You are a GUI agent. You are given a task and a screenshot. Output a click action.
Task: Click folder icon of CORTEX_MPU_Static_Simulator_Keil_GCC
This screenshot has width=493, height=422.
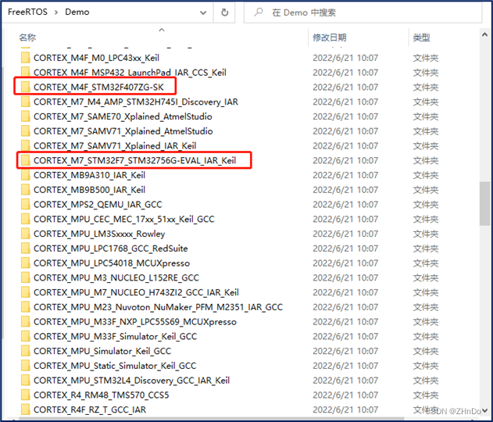[x=26, y=366]
